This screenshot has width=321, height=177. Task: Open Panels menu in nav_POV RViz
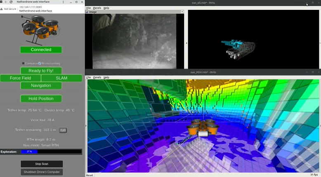tap(97, 78)
